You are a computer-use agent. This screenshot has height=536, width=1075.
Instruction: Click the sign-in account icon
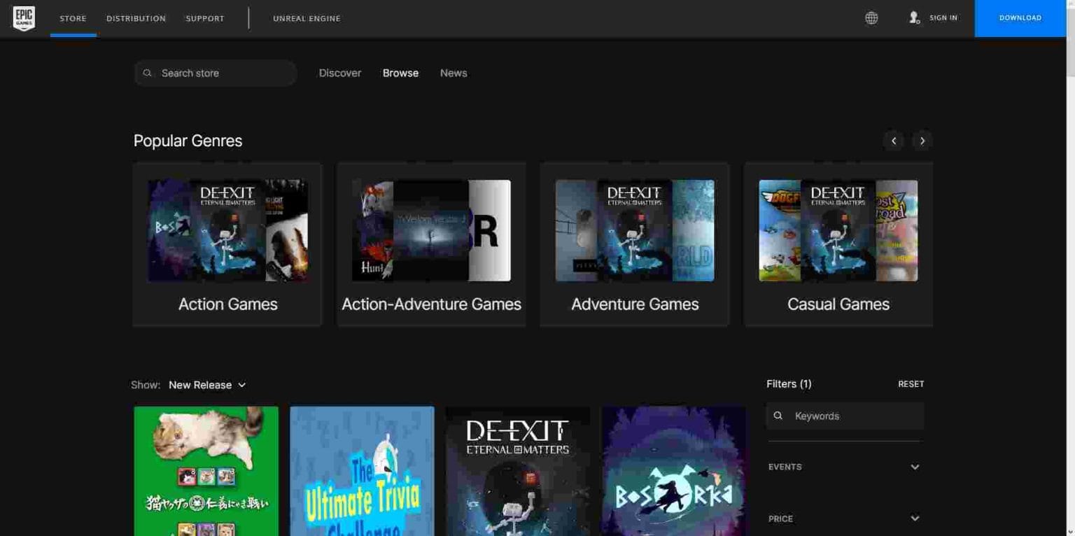point(914,17)
